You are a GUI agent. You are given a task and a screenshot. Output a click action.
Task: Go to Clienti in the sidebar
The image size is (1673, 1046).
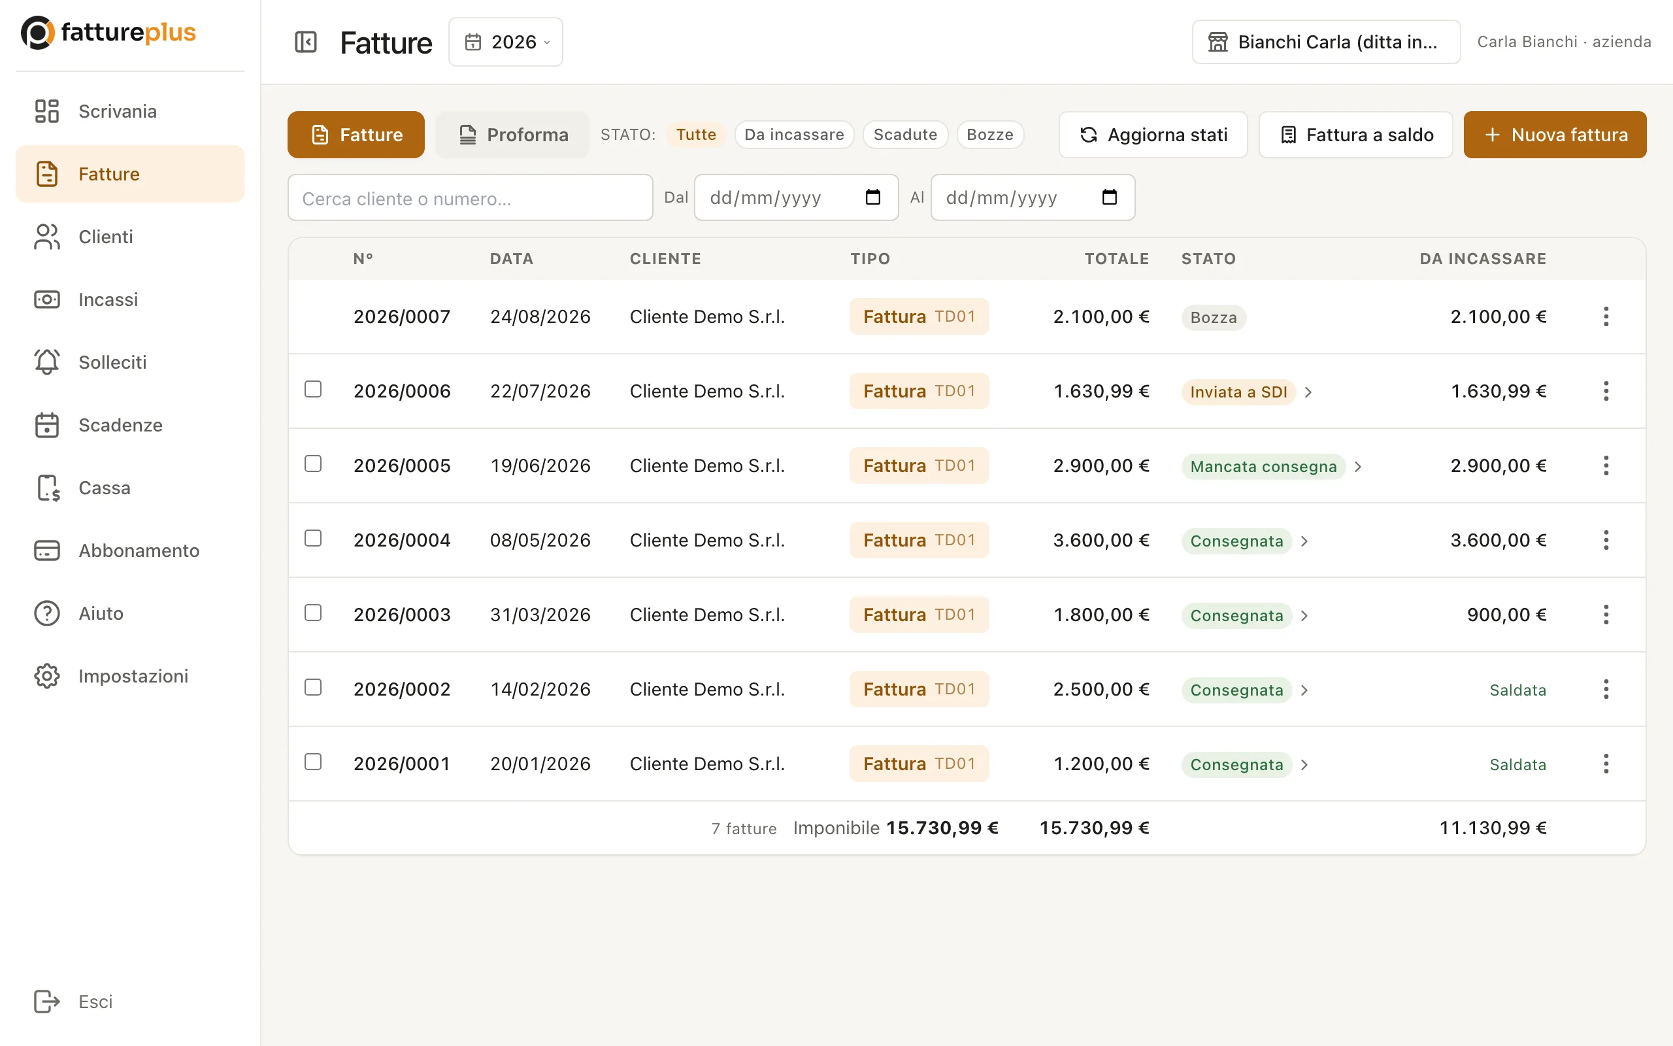coord(130,237)
